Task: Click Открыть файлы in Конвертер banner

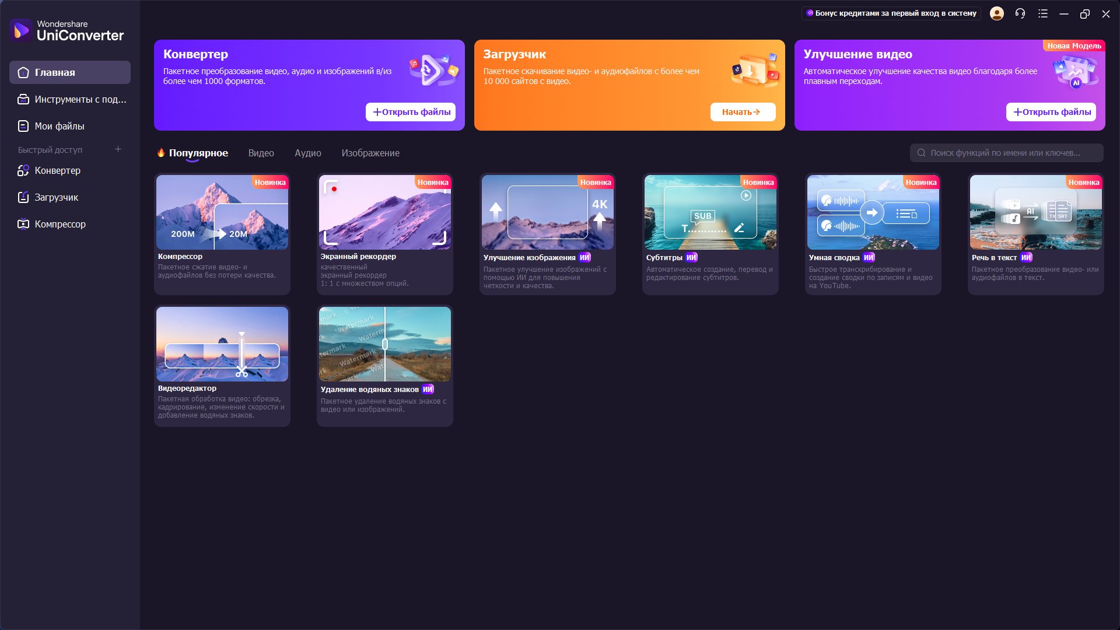Action: pyautogui.click(x=411, y=112)
